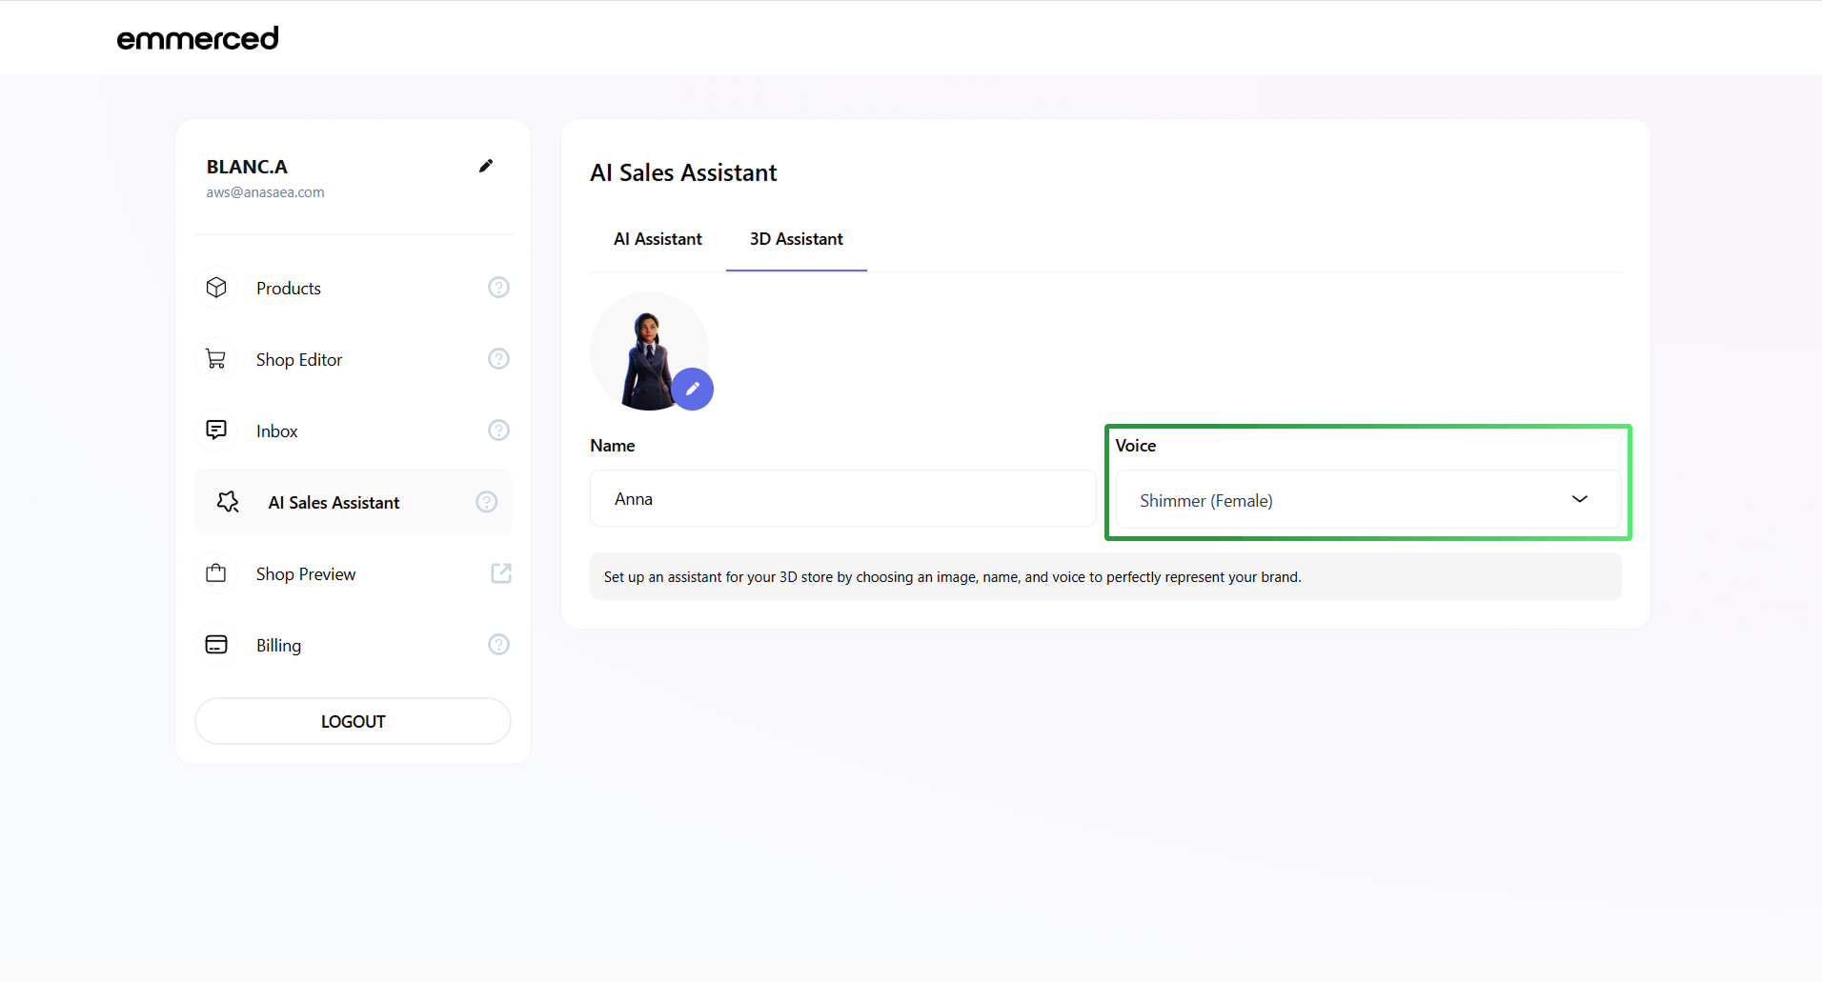Screen dimensions: 1822x982
Task: Click the Products cube icon
Action: (216, 288)
